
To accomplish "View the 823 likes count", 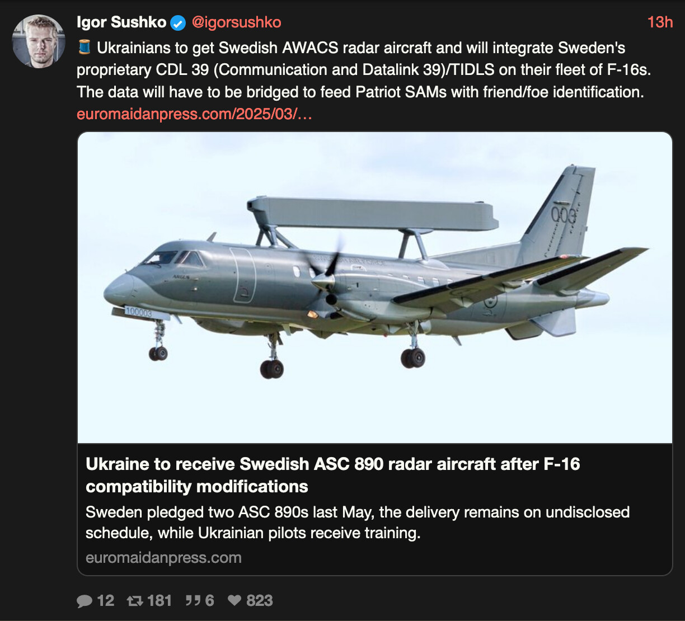I will point(259,601).
